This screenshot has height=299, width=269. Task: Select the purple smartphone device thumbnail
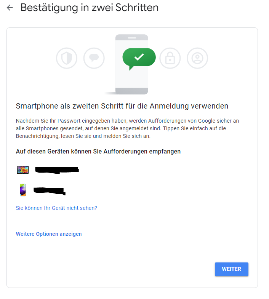click(x=23, y=190)
